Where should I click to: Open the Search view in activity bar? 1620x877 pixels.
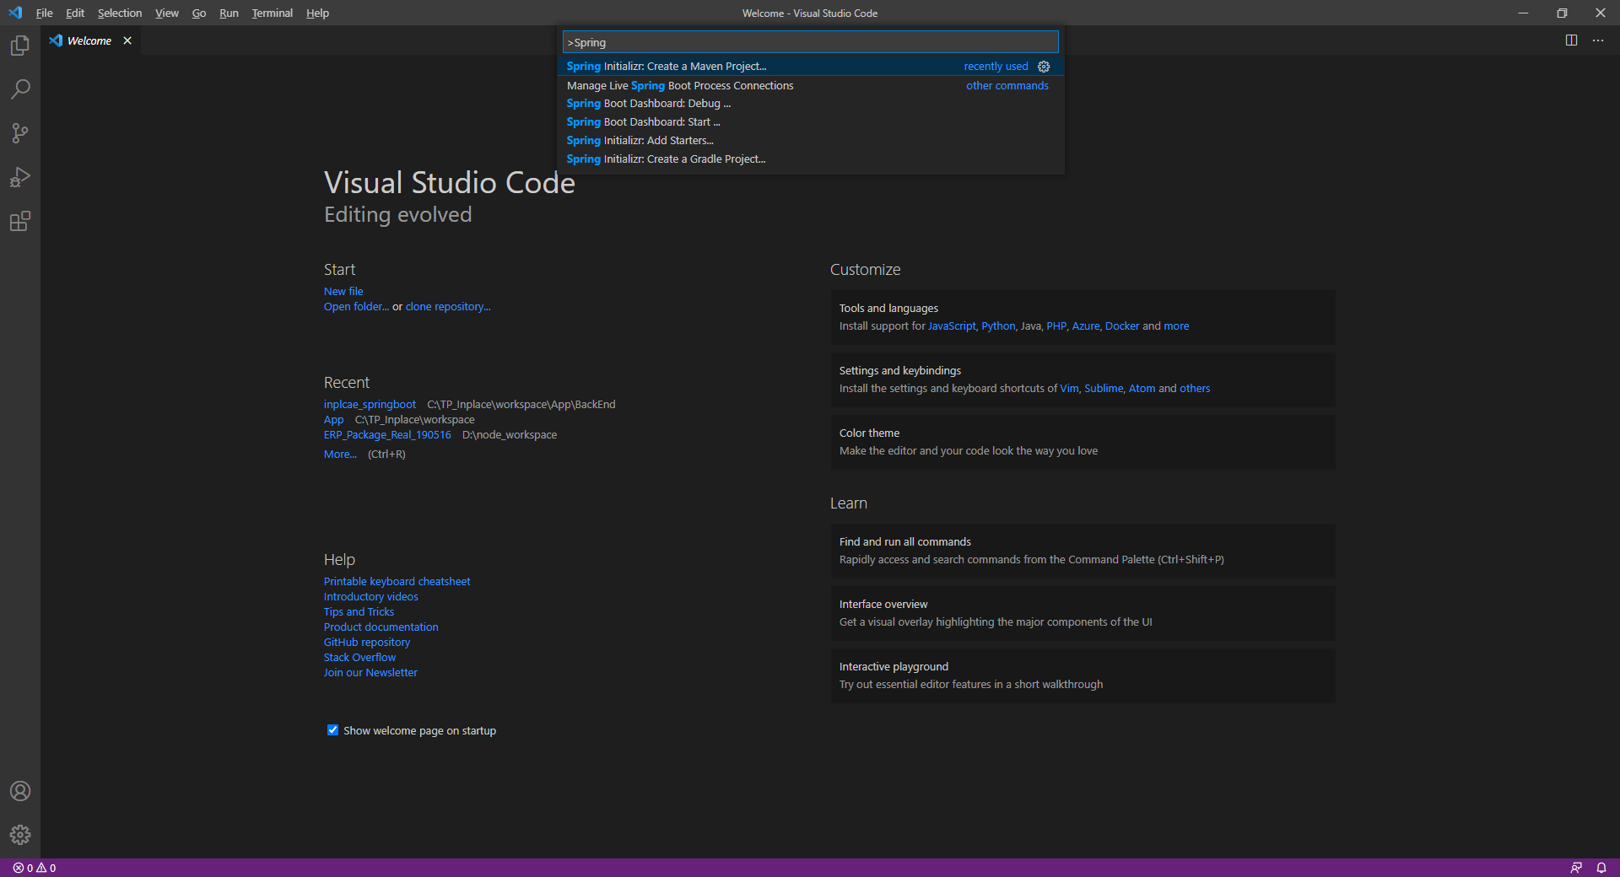[x=20, y=89]
